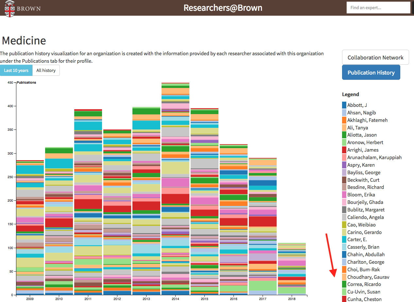This screenshot has height=302, width=414.
Task: Click the Aspry, Karen purple legend swatch
Action: pyautogui.click(x=344, y=165)
